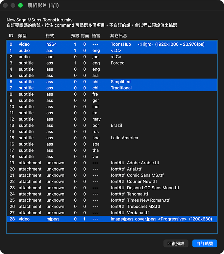Select the Verdana.ttf attachment row
This screenshot has height=254, width=224.
(x=112, y=213)
